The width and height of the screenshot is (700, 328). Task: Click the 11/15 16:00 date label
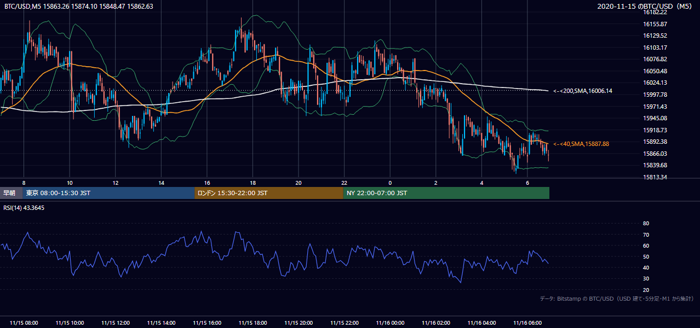point(207,323)
